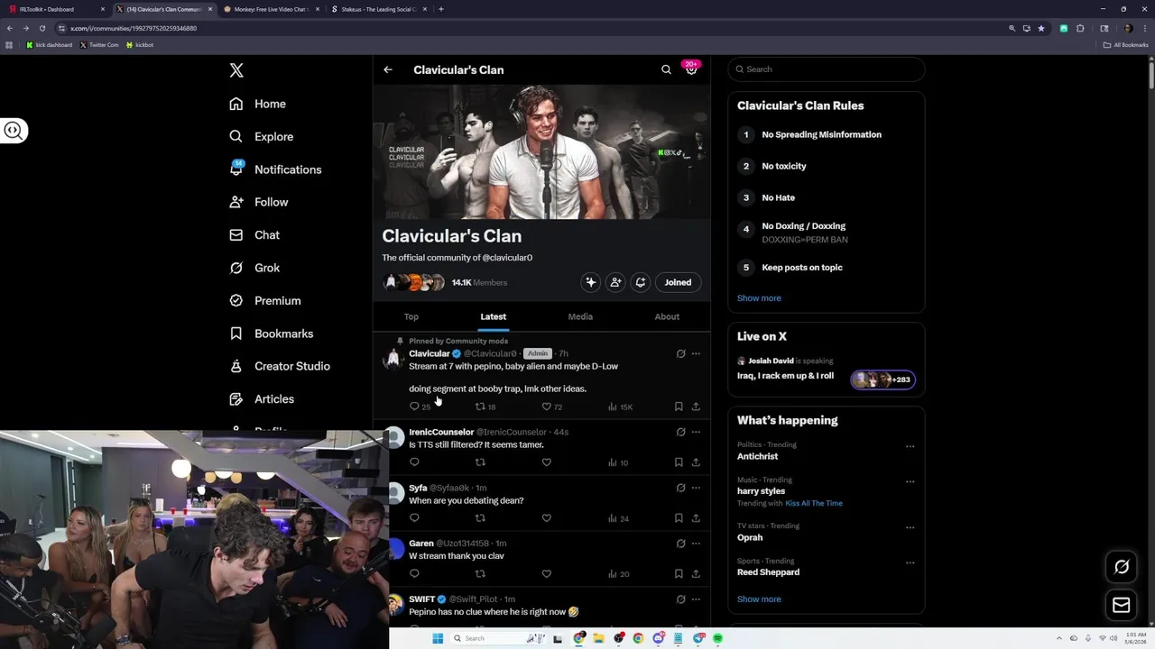Open the Bookmarks icon in sidebar

pyautogui.click(x=236, y=334)
